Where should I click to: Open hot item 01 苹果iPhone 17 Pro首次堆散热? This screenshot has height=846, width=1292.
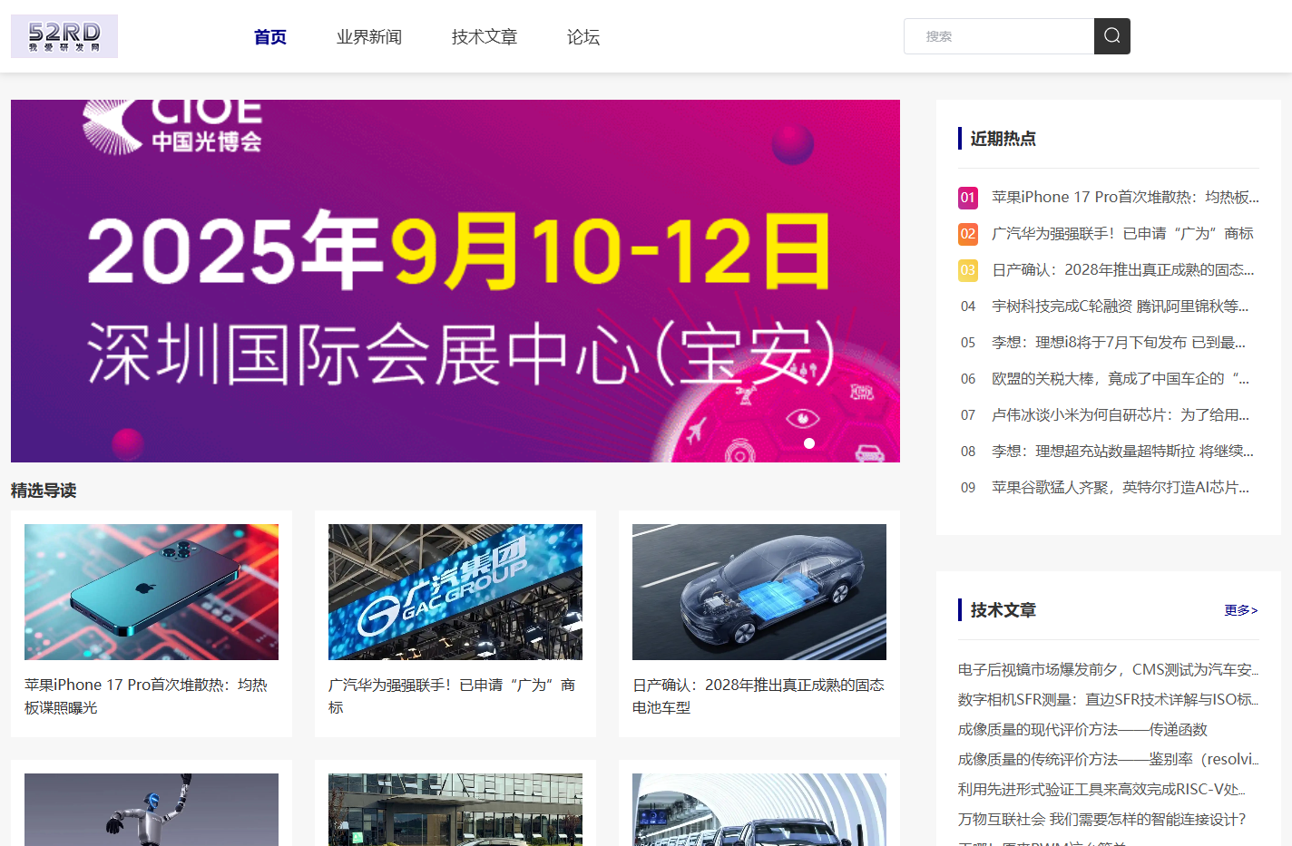[1125, 197]
